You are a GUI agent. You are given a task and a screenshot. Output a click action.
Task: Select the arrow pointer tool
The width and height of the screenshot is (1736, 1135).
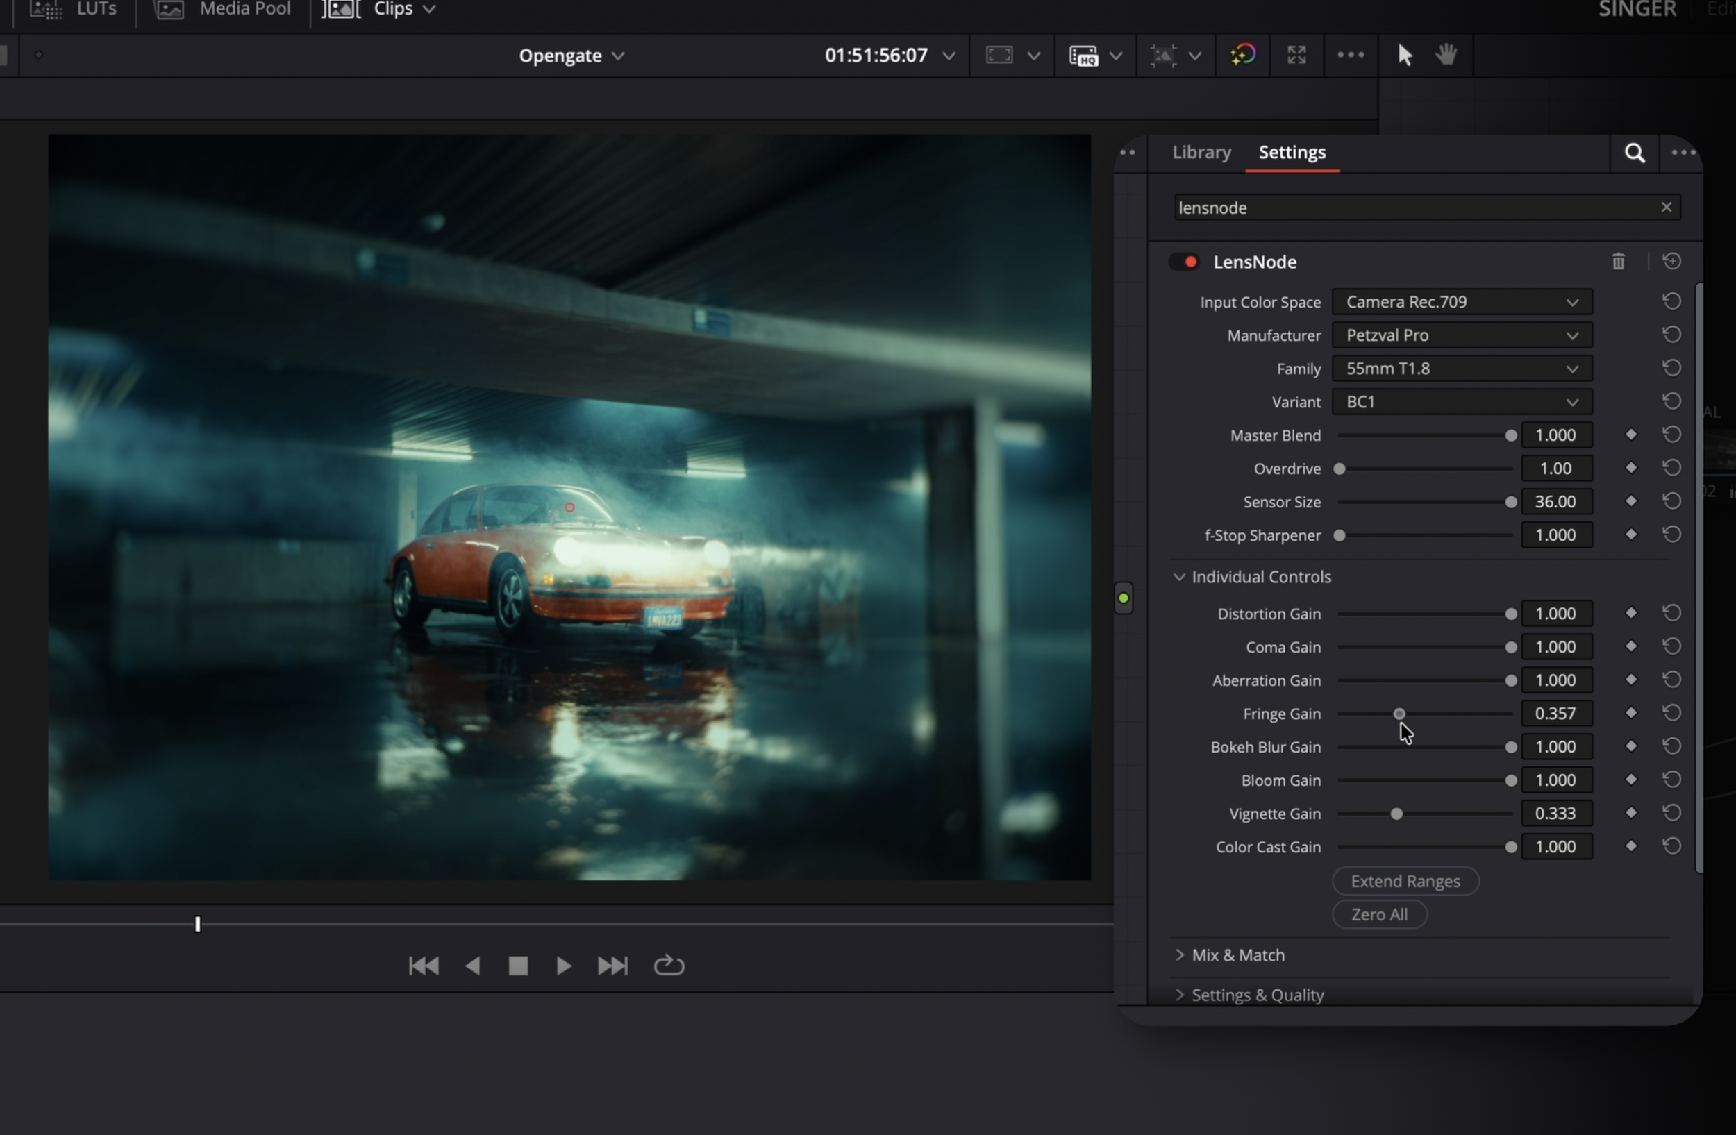(1405, 56)
